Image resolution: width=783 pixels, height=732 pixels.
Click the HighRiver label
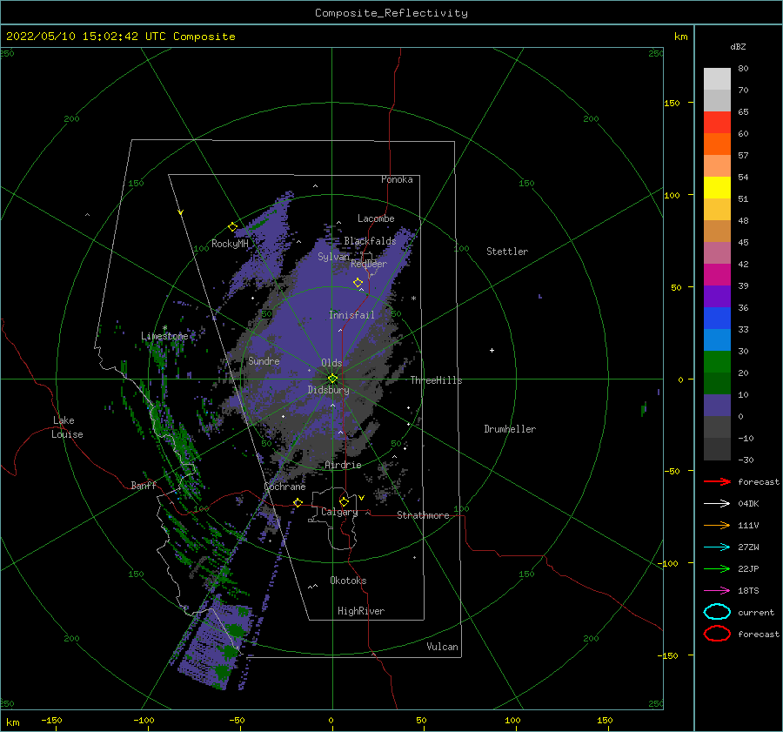pos(361,611)
